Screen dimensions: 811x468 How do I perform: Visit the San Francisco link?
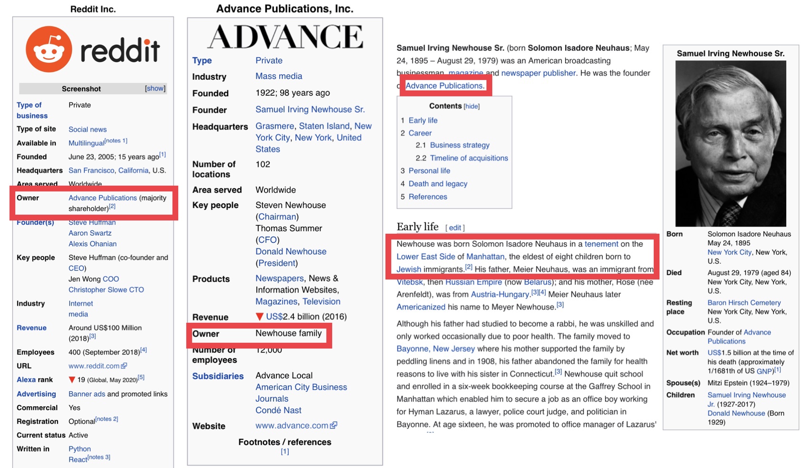[91, 170]
